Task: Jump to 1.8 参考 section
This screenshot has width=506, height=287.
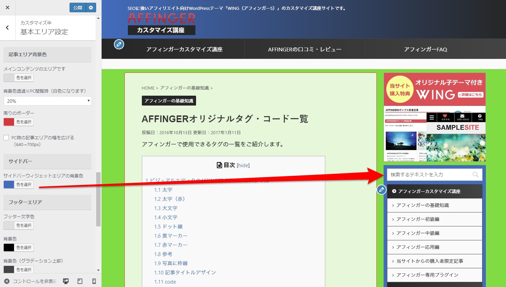Action: (163, 254)
